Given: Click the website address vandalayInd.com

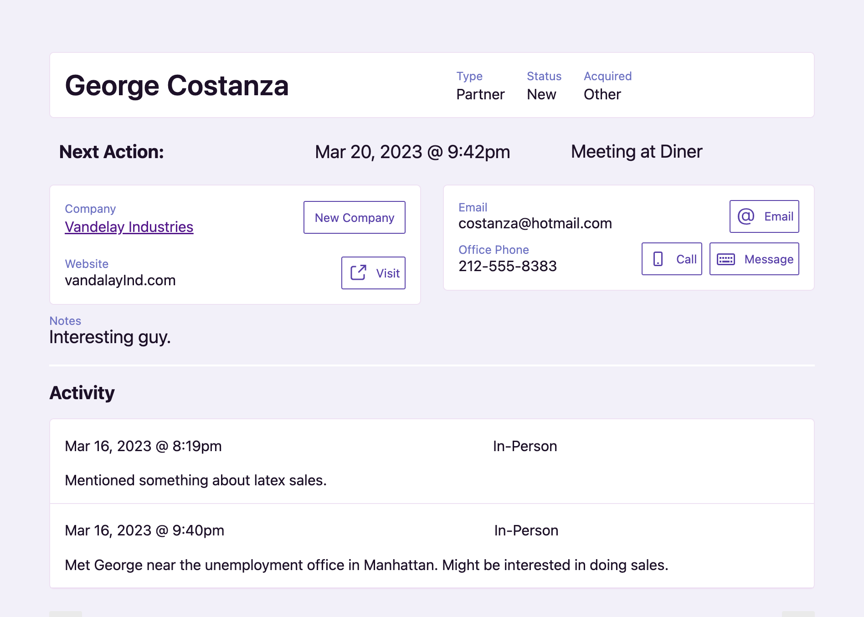Looking at the screenshot, I should tap(120, 280).
